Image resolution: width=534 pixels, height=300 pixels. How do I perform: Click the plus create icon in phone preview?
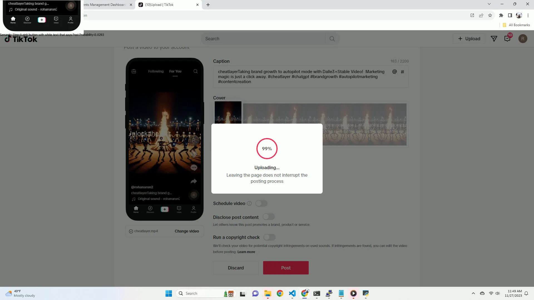click(x=165, y=209)
